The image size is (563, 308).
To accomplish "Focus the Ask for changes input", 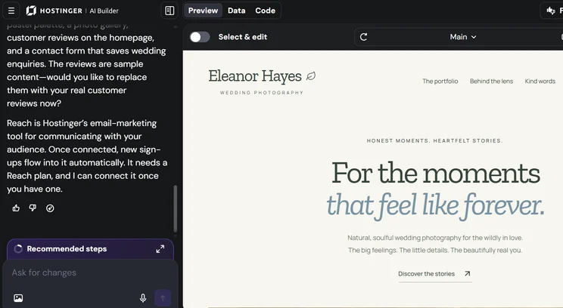I will tap(90, 273).
